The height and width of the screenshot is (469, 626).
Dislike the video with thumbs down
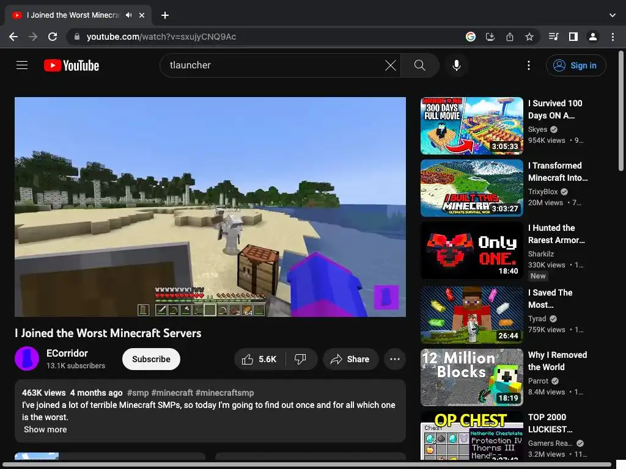point(301,359)
